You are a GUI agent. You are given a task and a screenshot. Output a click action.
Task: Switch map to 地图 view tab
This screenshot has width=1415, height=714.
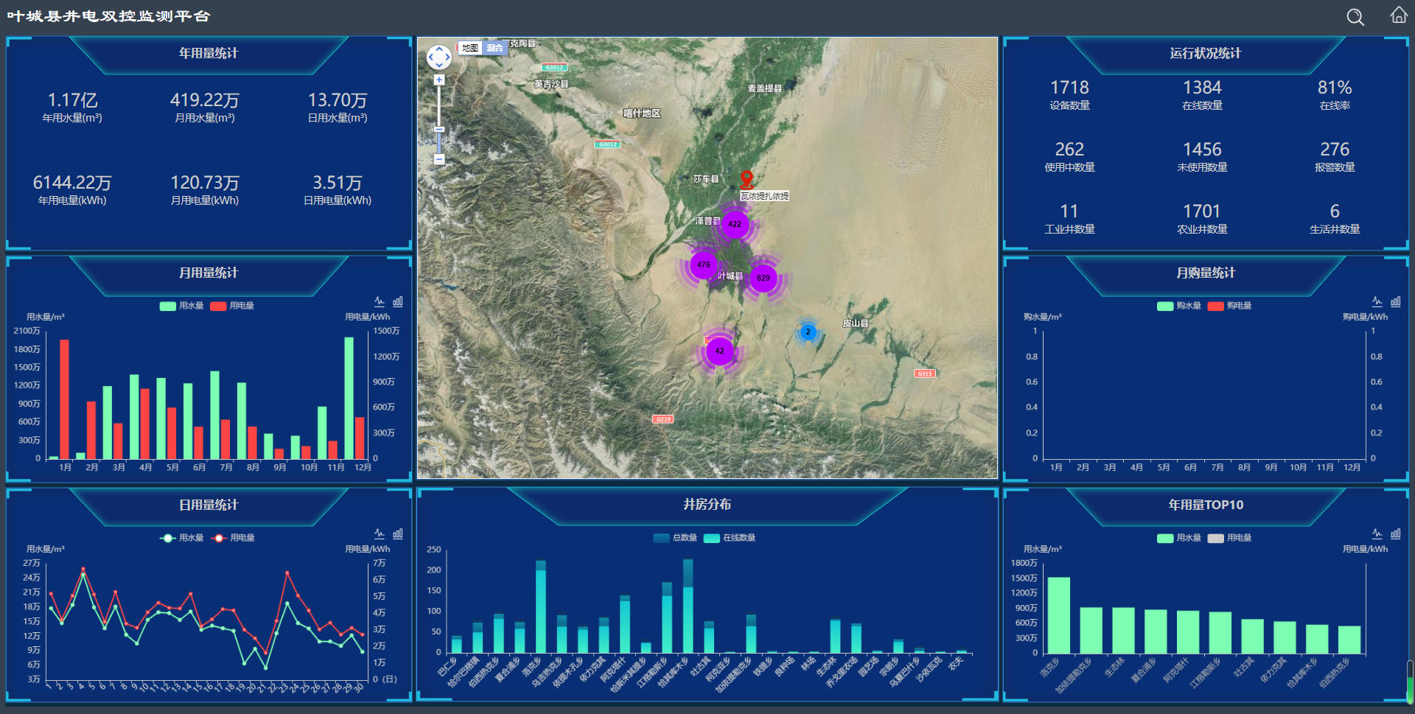click(470, 48)
